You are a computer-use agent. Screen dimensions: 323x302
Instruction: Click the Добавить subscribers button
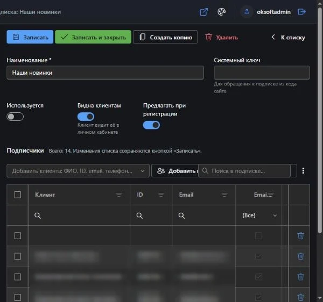click(175, 171)
